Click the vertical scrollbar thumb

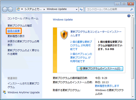click(x=133, y=48)
